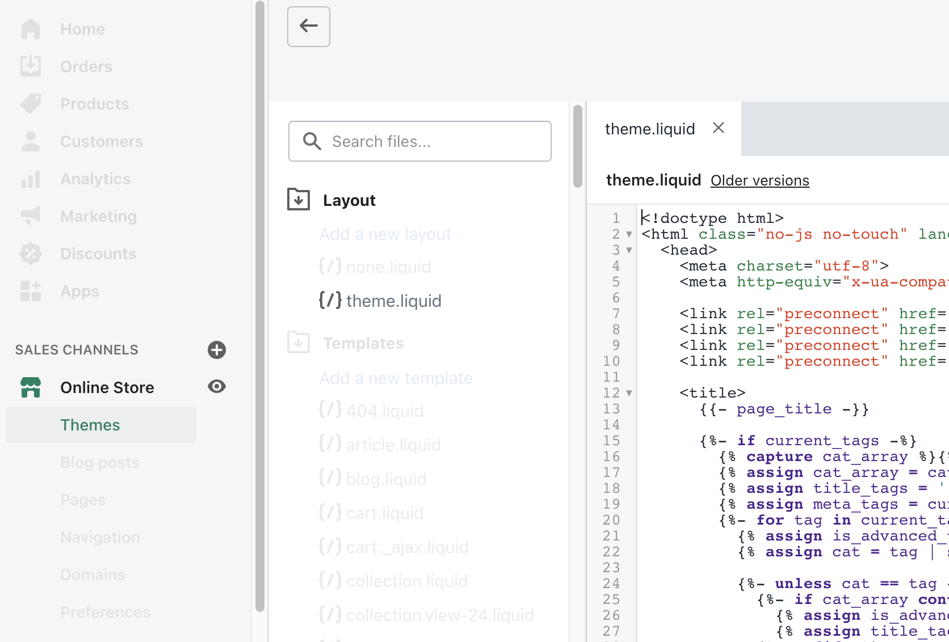Collapse the Layout folder

[299, 200]
